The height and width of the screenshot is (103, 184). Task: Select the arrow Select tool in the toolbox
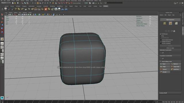click(2, 15)
